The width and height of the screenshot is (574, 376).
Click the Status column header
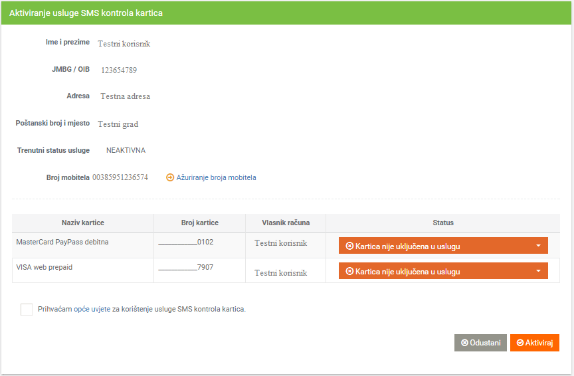[443, 223]
